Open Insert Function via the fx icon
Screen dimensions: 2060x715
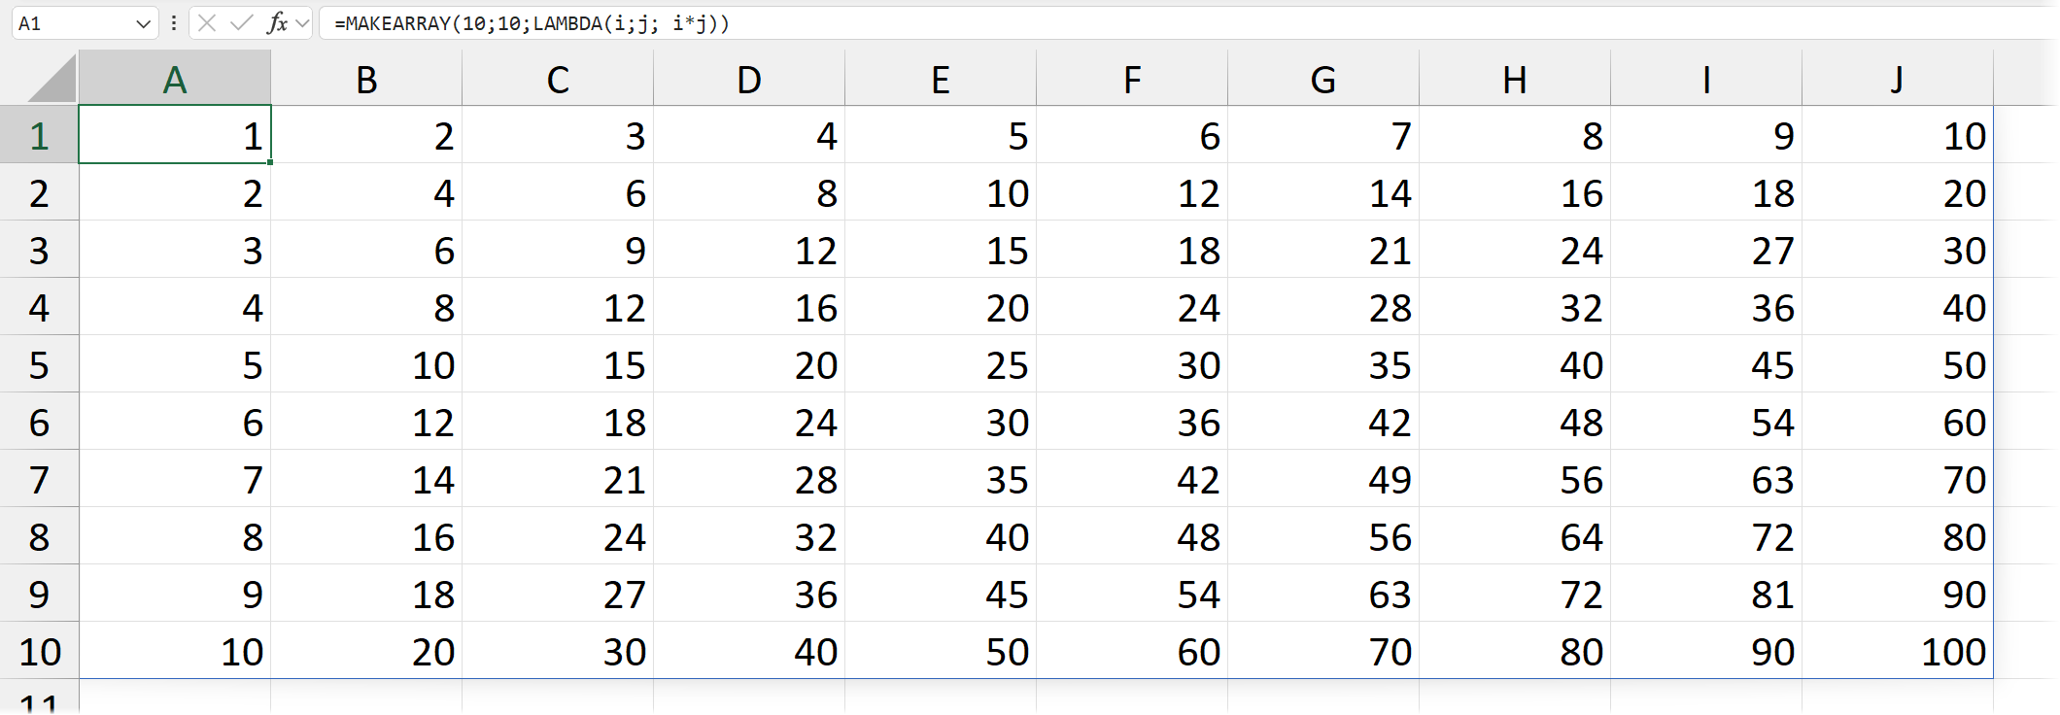277,23
